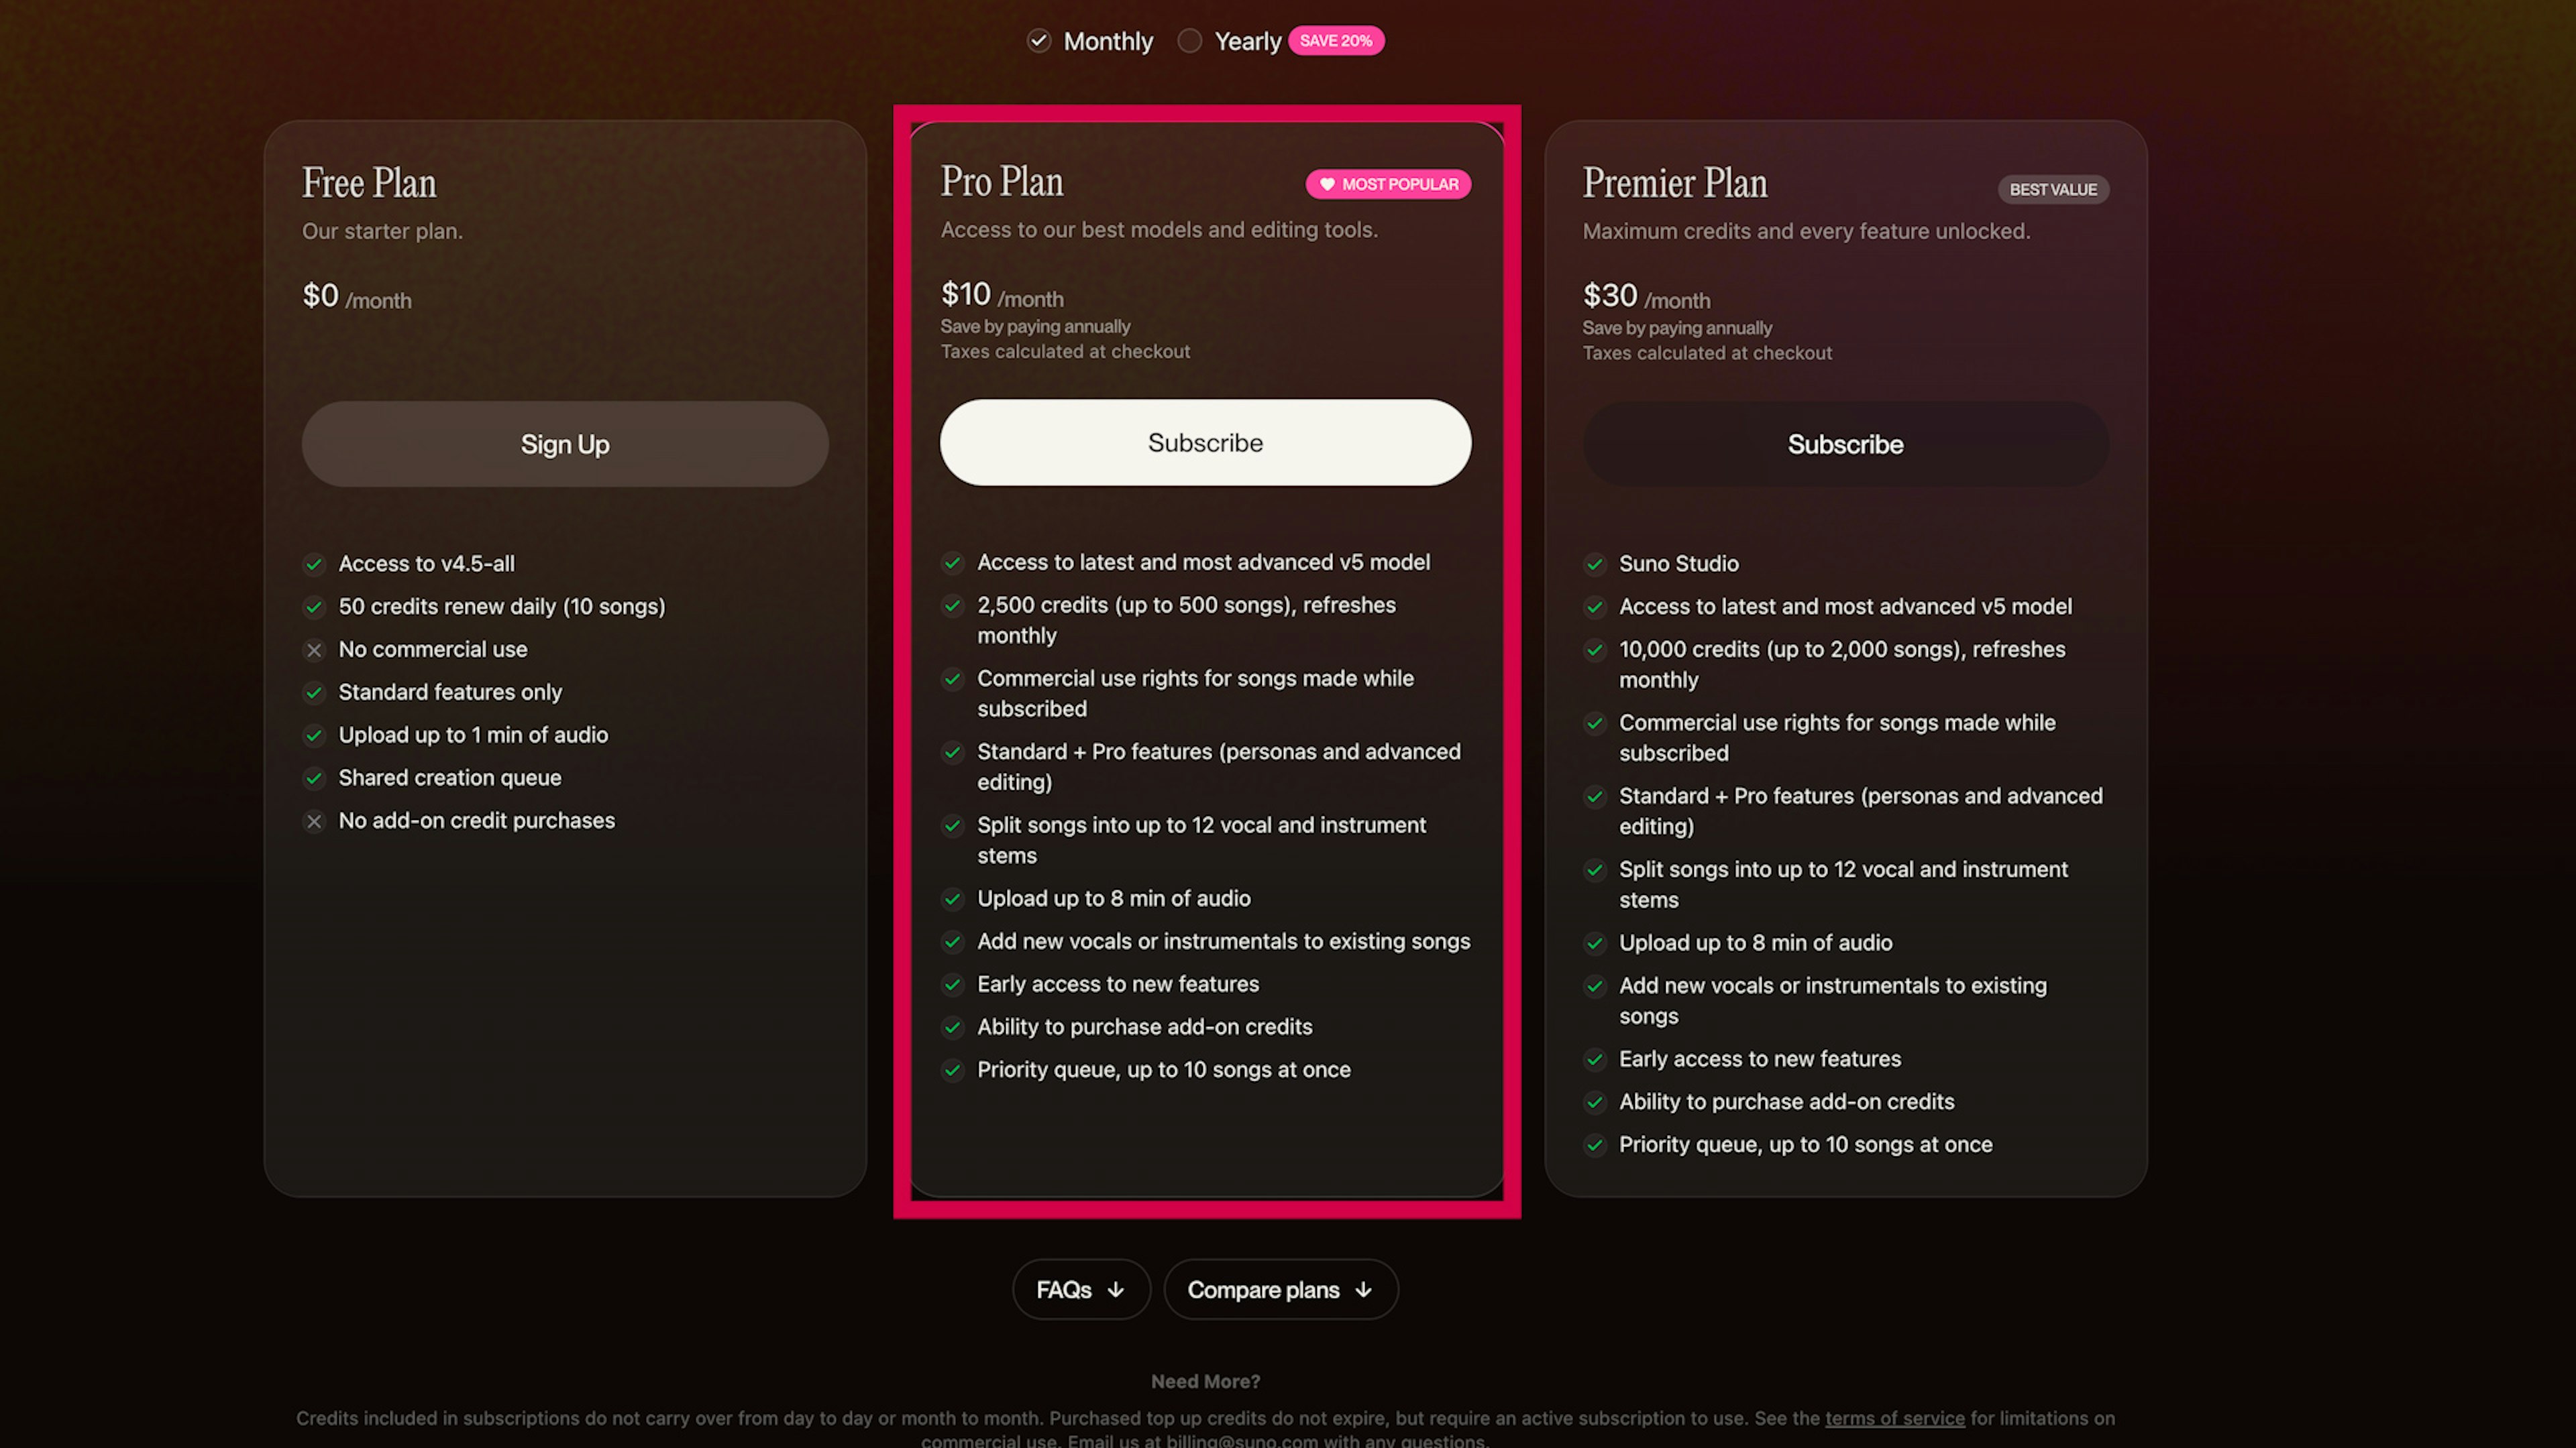Select the Yearly billing radio option
The width and height of the screenshot is (2576, 1448).
(x=1189, y=41)
